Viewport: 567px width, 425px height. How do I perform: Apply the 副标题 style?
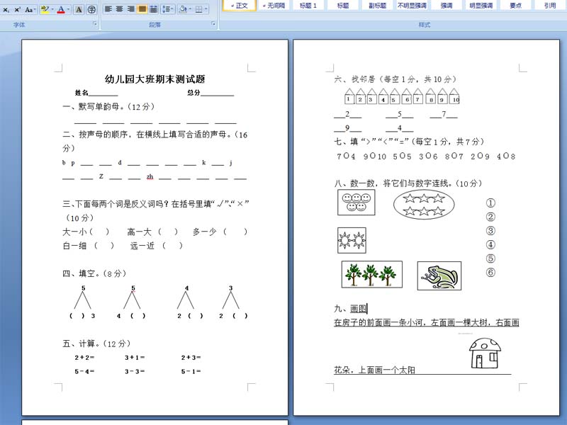[377, 6]
